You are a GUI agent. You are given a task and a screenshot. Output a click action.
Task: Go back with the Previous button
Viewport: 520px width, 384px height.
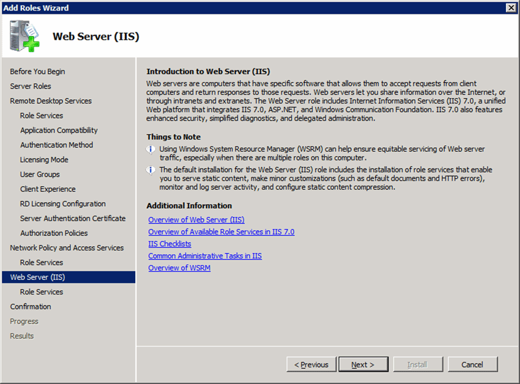(x=311, y=364)
